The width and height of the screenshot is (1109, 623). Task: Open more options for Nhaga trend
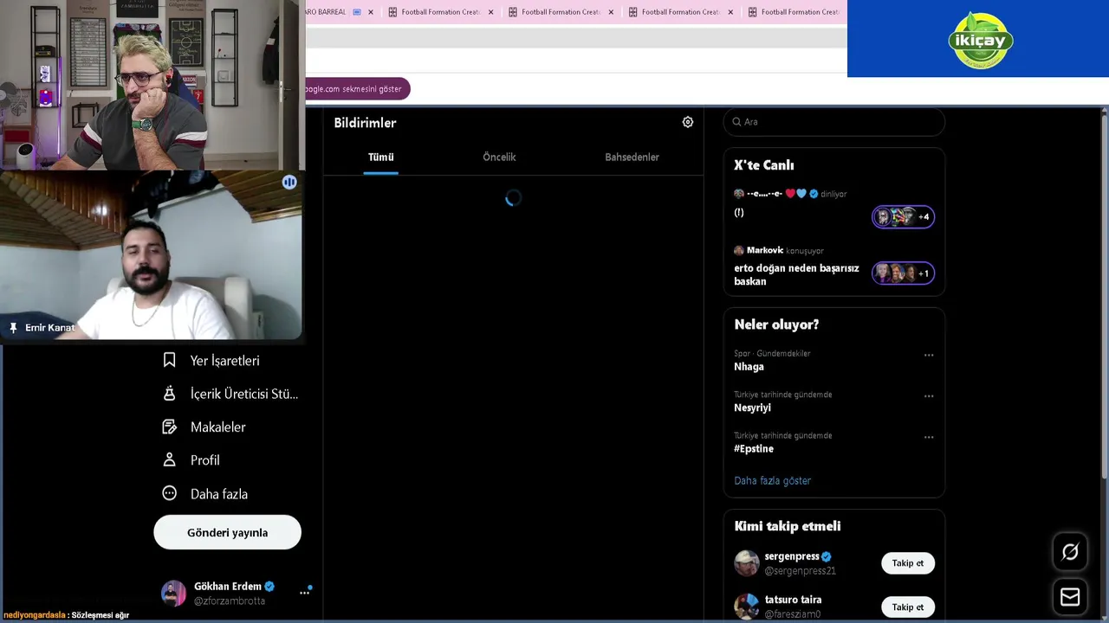pos(929,355)
